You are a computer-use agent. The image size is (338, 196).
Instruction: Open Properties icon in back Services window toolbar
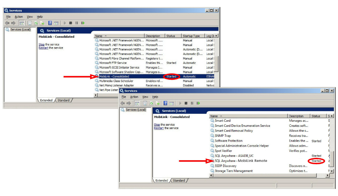pyautogui.click(x=30, y=23)
